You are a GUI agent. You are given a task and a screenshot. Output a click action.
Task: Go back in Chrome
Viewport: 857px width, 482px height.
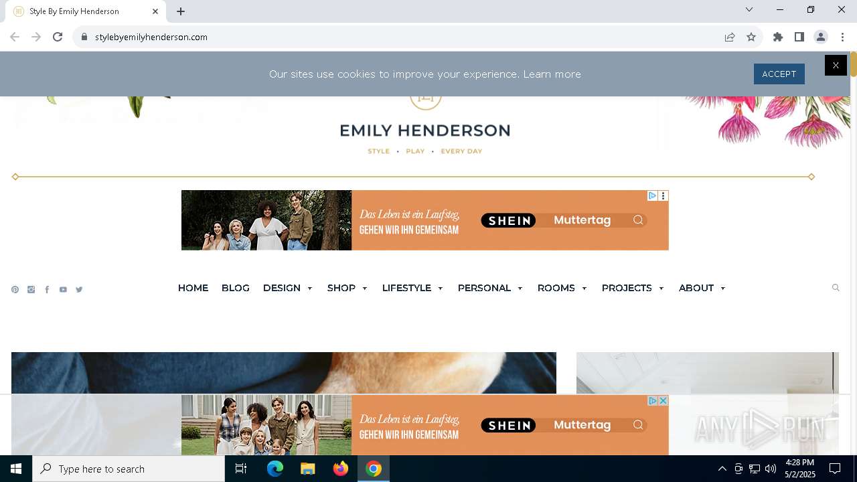pos(15,37)
